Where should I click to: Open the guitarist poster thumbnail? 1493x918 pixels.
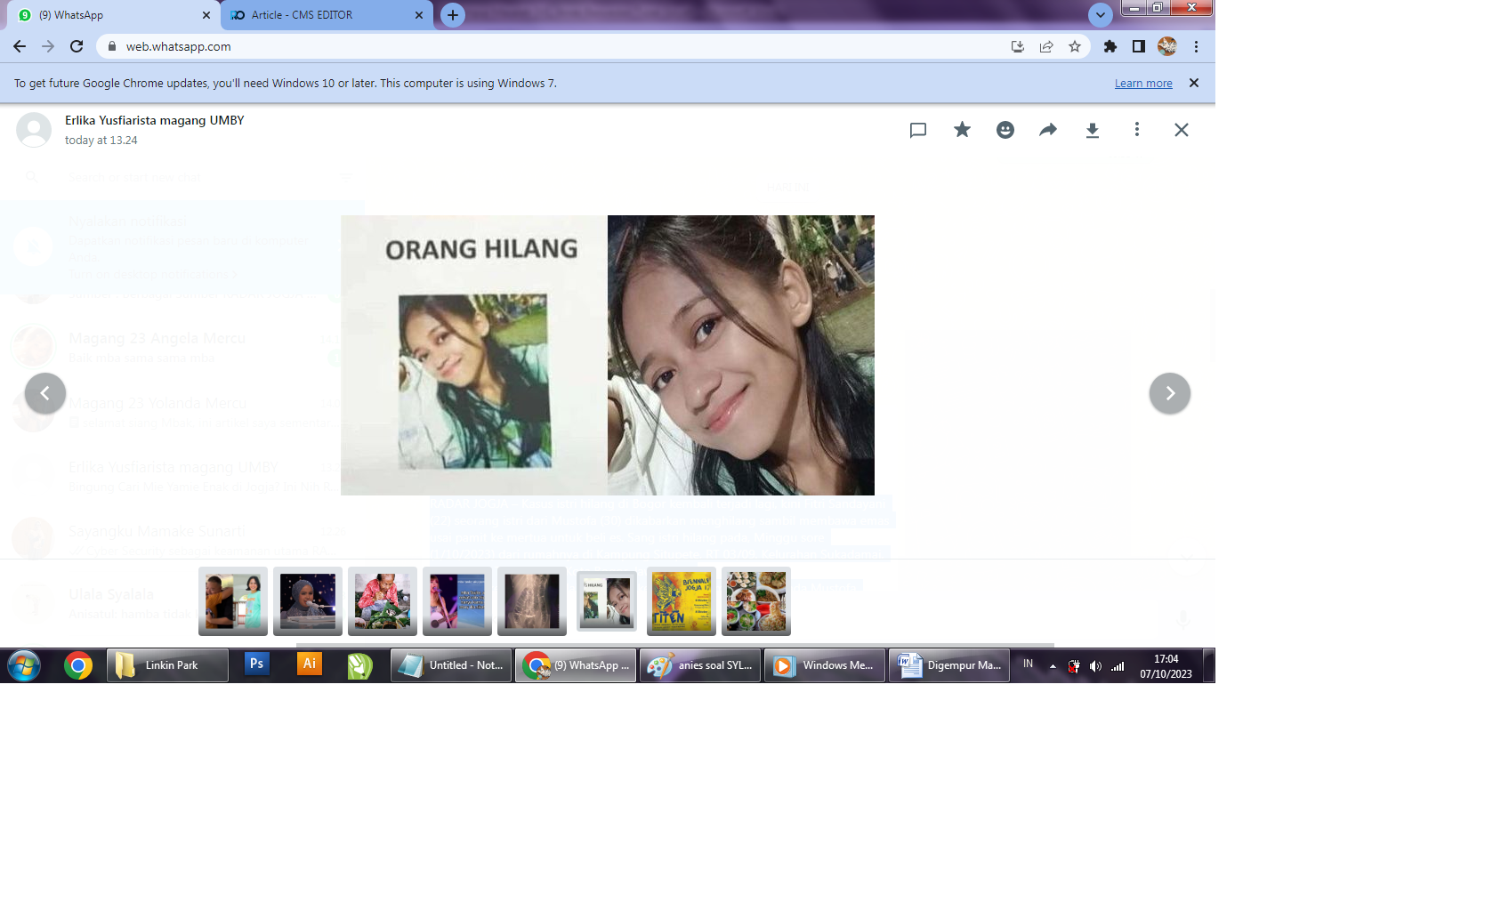457,601
